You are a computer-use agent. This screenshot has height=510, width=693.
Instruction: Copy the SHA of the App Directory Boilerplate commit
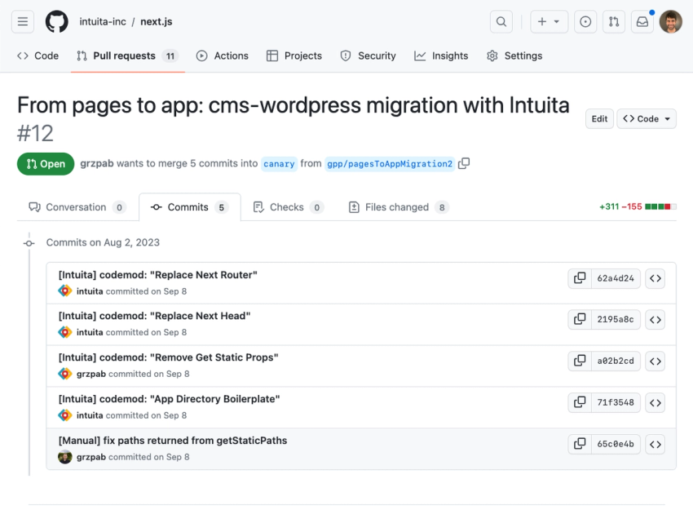[x=580, y=402]
